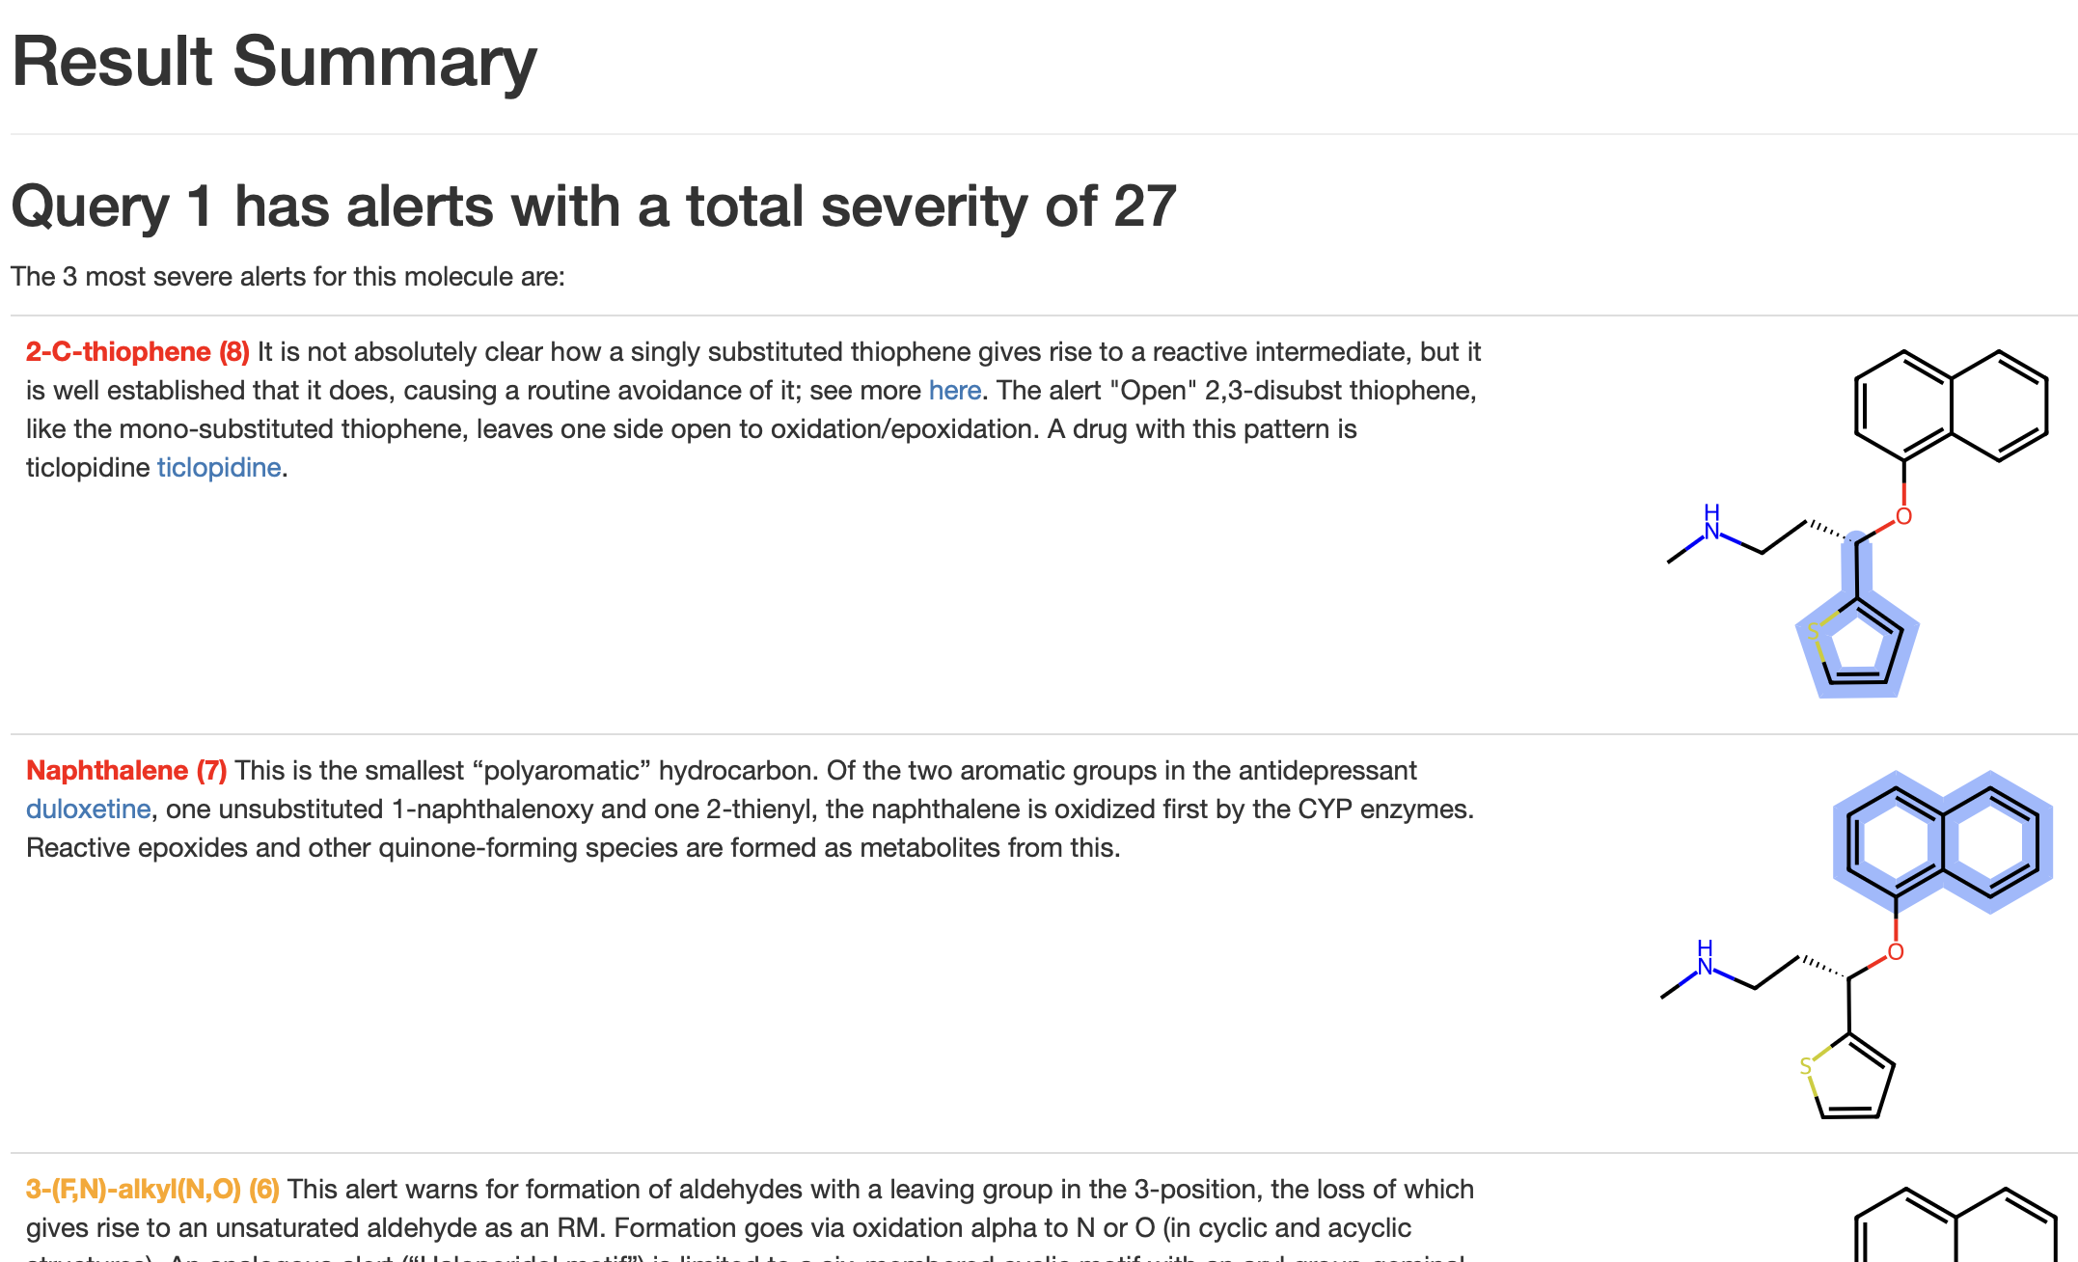The width and height of the screenshot is (2078, 1262).
Task: Click the yellow sulfur atom in second molecule
Action: 1806,1066
